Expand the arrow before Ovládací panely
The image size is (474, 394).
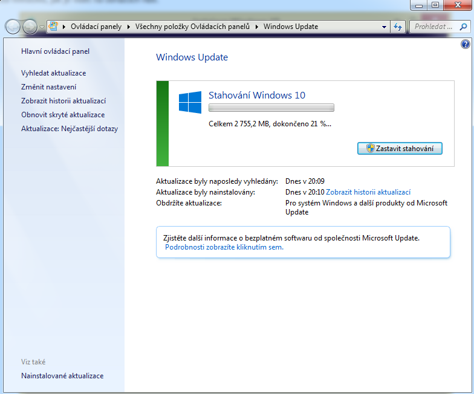[x=64, y=27]
